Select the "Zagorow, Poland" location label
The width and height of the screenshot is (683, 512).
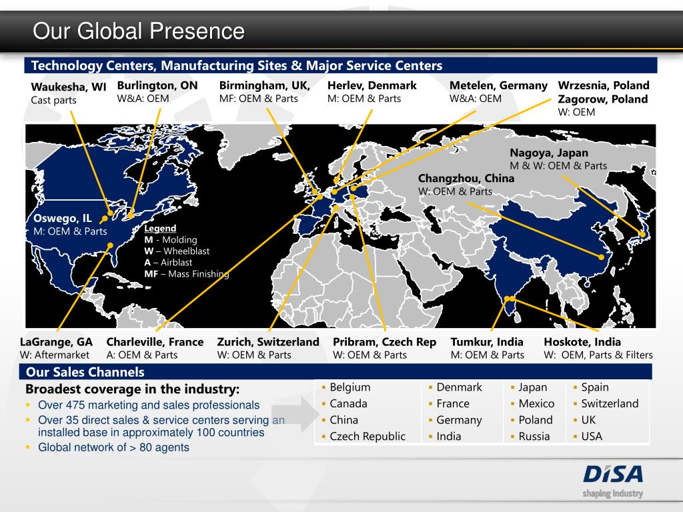[x=603, y=99]
